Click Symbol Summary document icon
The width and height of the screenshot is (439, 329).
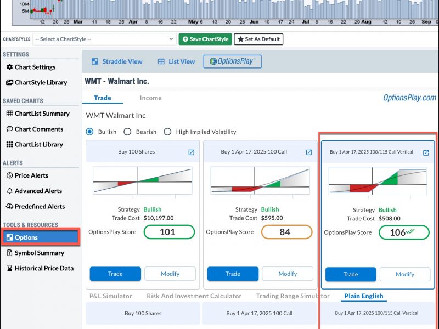tap(9, 253)
